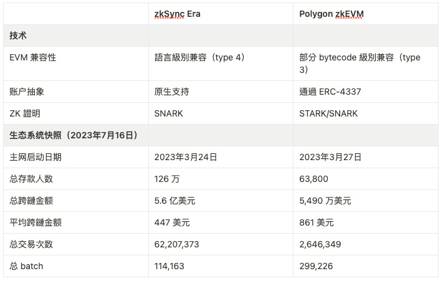Select the 5,490 万美元 cell
Viewport: 443px width, 281px height.
point(366,201)
